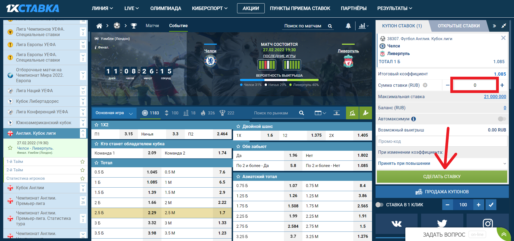Image resolution: width=514 pixels, height=241 pixels.
Task: Favorite the Челси - Ливерпуль match star
Action: [10, 148]
